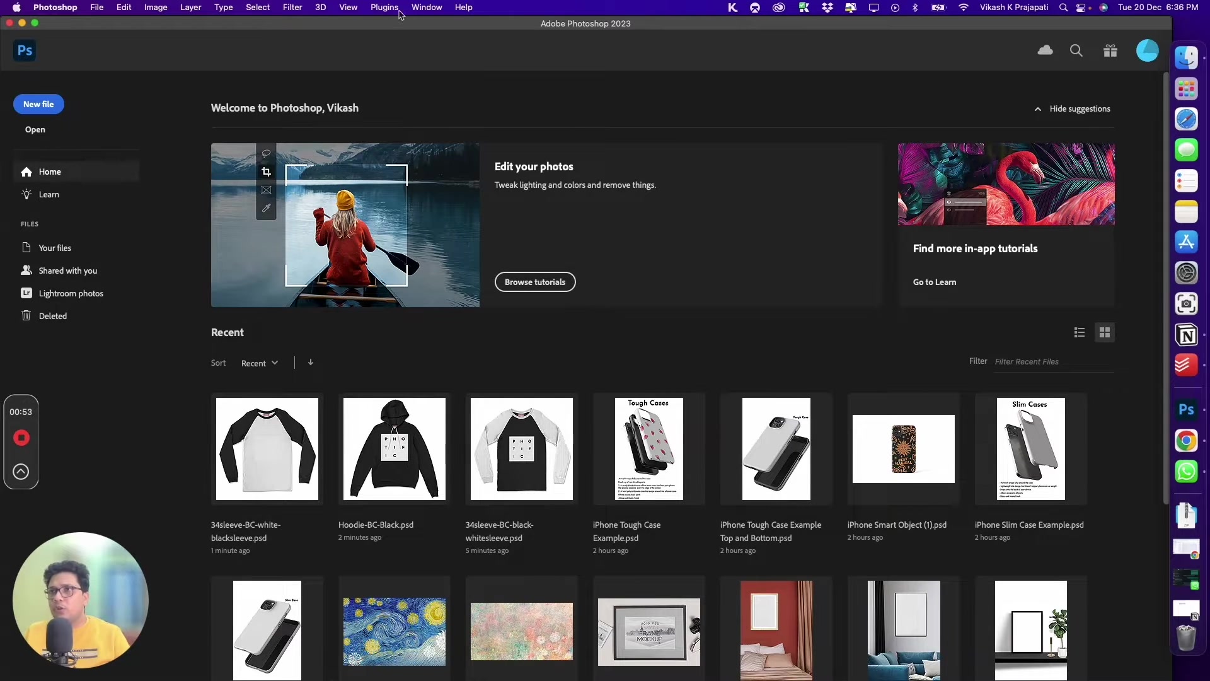Select the Crop tool icon on tutorial preview
This screenshot has width=1210, height=681.
point(266,172)
